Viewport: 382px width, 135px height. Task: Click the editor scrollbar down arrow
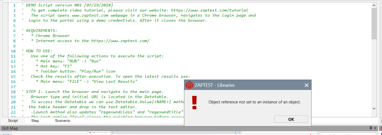(374, 109)
